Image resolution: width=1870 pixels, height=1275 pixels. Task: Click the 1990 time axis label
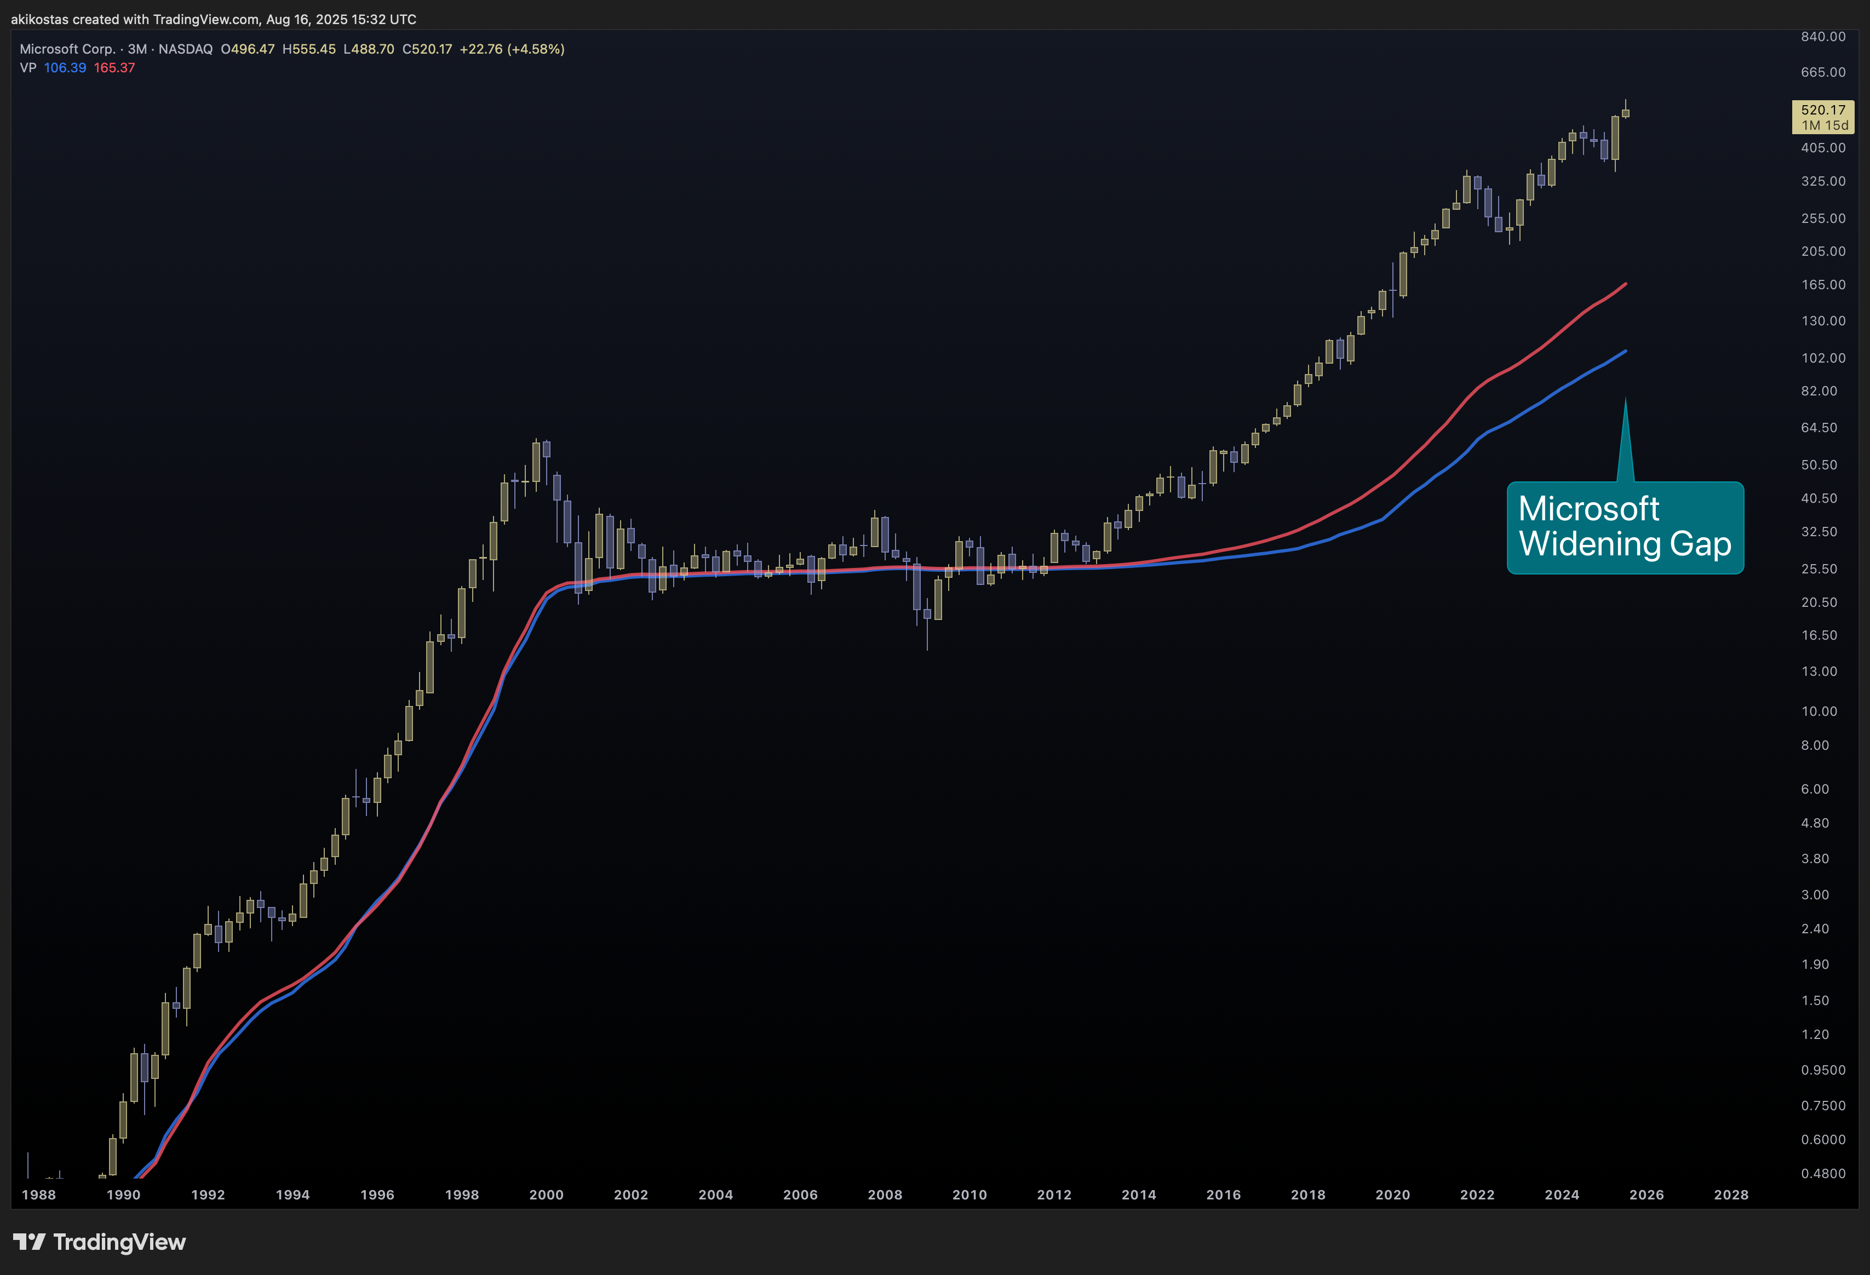[123, 1194]
